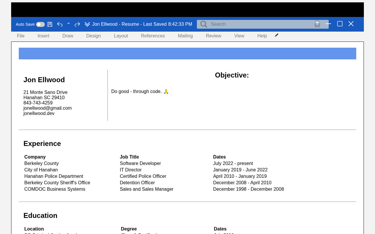The width and height of the screenshot is (375, 234).
Task: Click the 'Dates' header in the Education table
Action: click(220, 229)
